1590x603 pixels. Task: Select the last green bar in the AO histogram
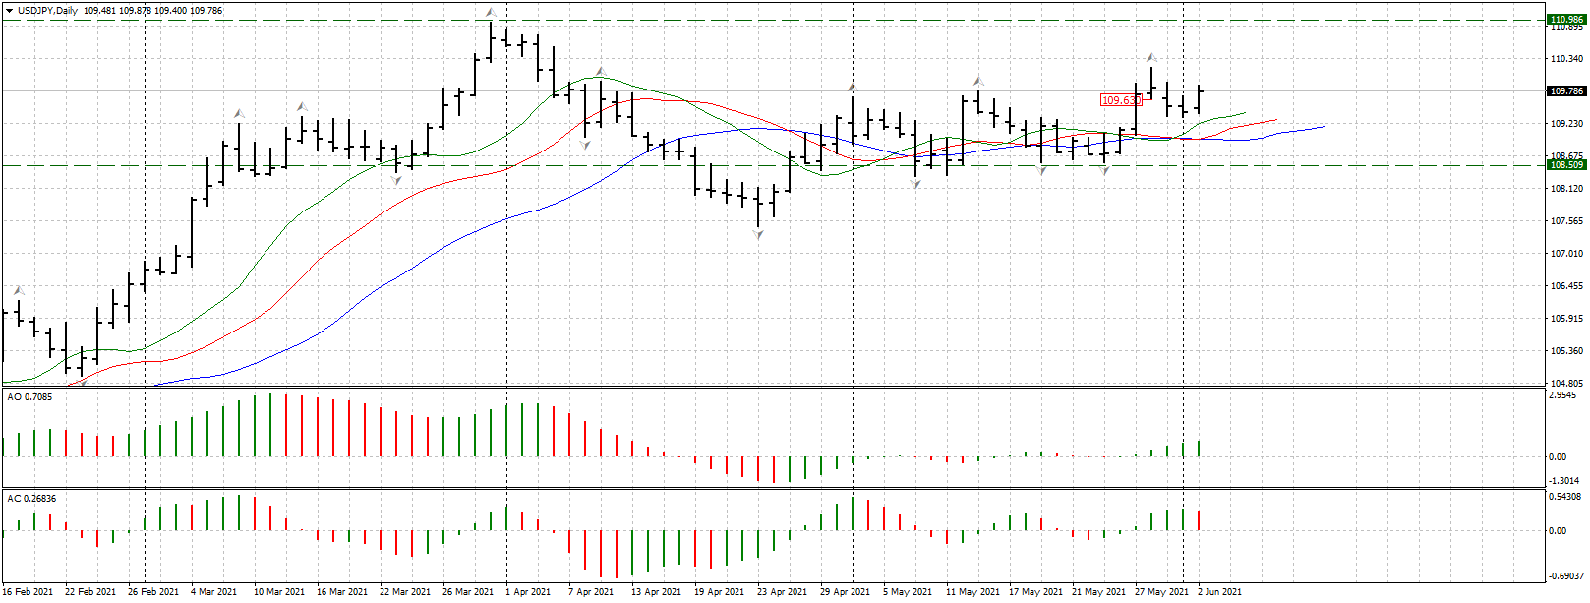click(1199, 449)
